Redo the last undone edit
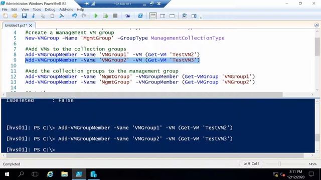The height and width of the screenshot is (180, 321). (84, 16)
